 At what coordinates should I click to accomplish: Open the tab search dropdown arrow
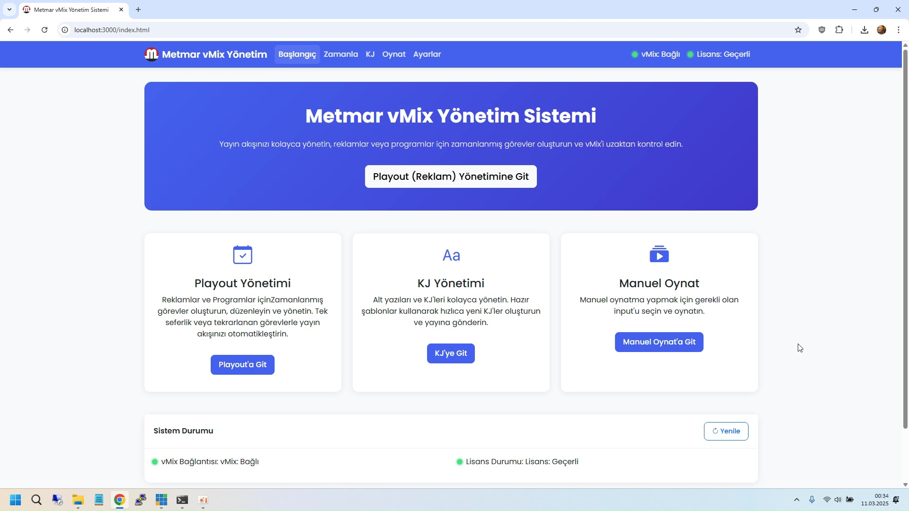coord(9,9)
